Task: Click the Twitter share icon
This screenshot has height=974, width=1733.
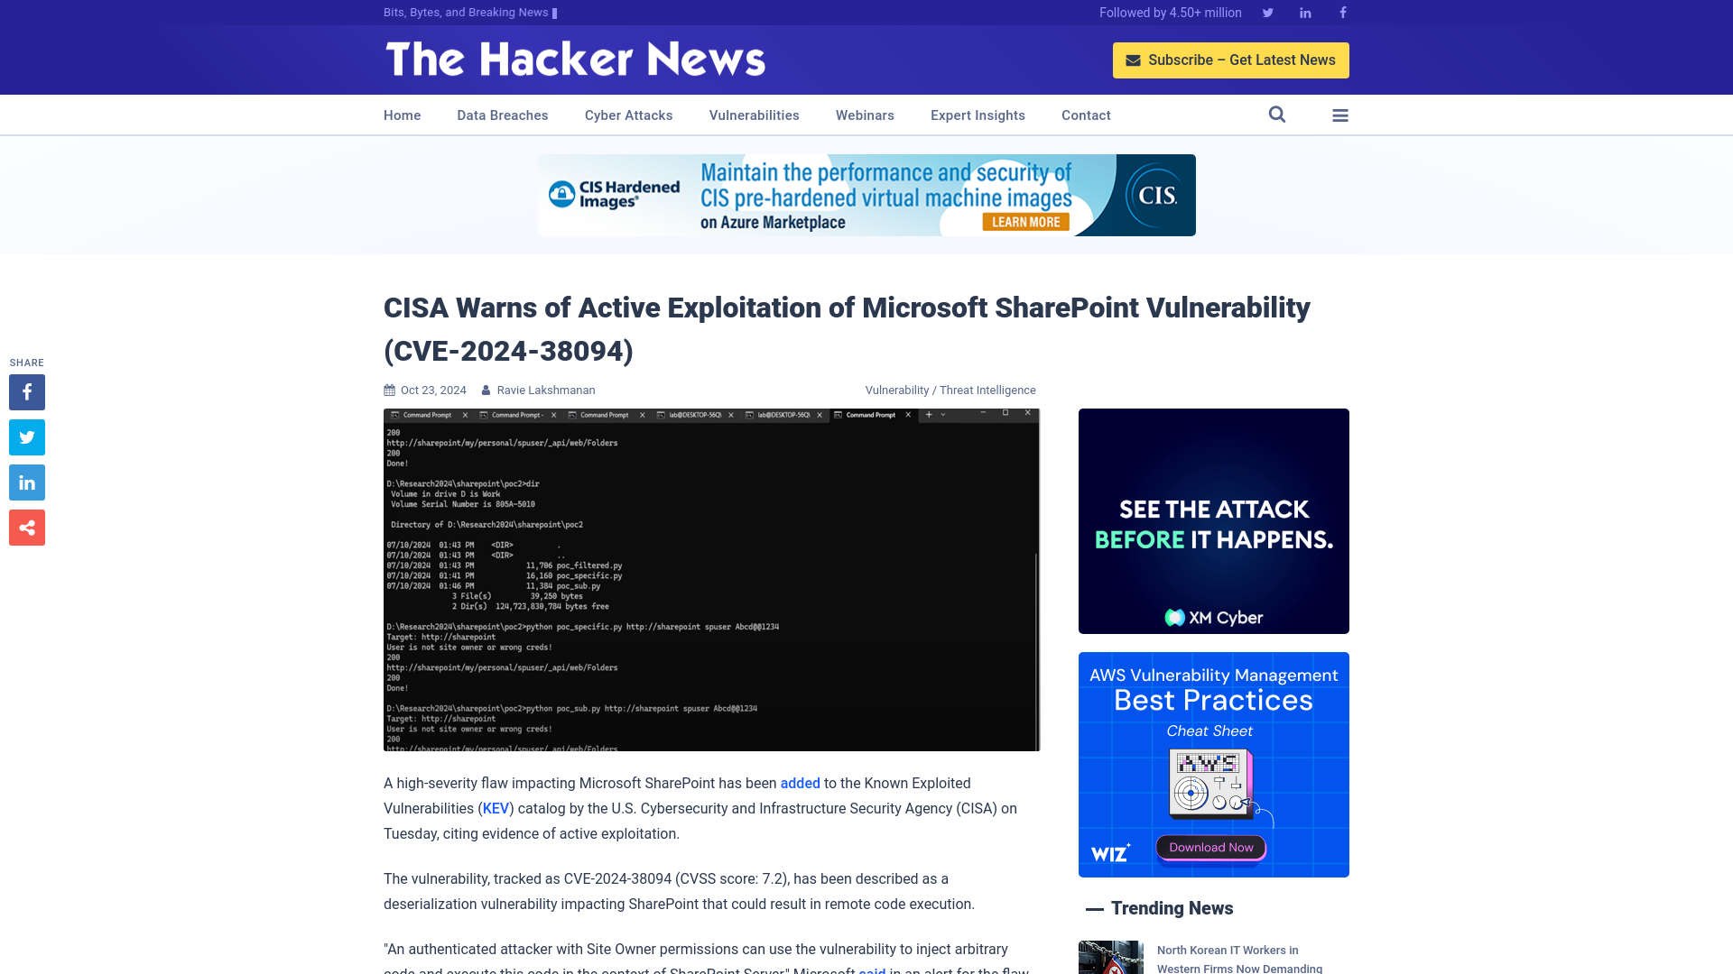Action: tap(26, 437)
